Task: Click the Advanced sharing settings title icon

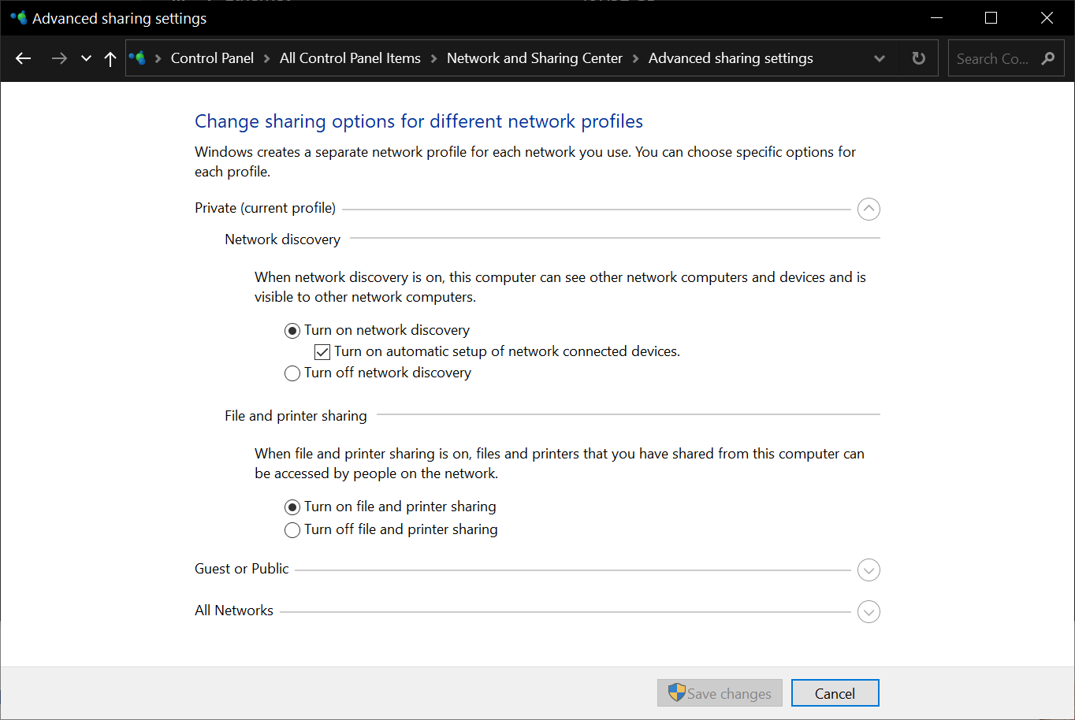Action: click(18, 17)
